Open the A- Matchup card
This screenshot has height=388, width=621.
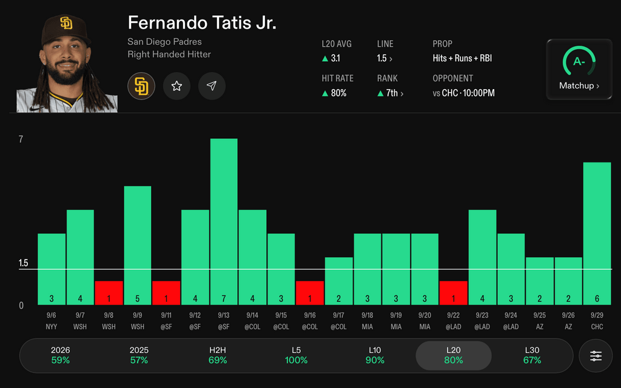click(579, 69)
